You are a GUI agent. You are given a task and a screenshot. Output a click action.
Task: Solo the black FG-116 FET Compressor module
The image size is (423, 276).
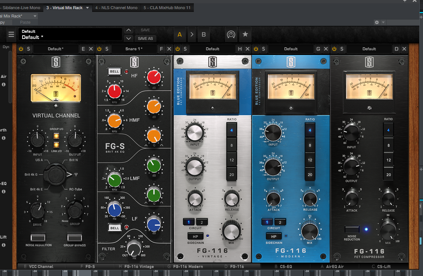pyautogui.click(x=342, y=49)
